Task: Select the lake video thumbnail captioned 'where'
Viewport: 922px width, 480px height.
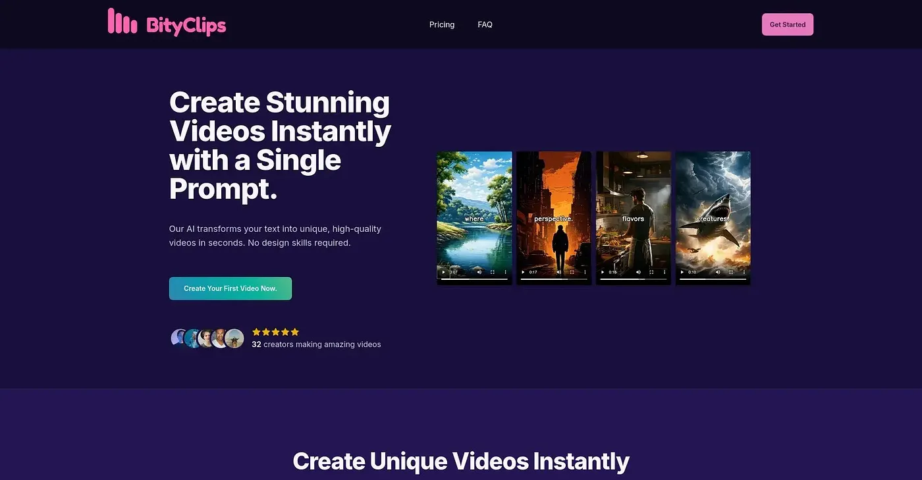Action: (x=474, y=218)
